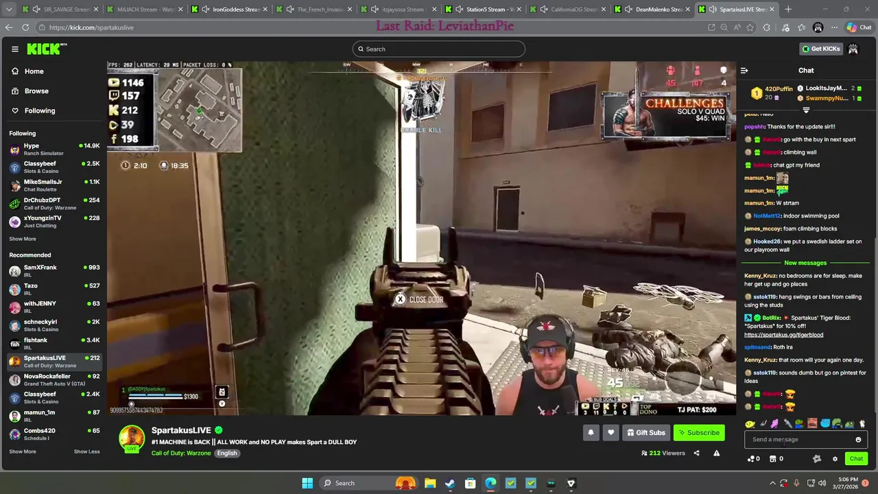This screenshot has width=878, height=494.
Task: Open SamXFrank recommended channel
Action: [x=54, y=270]
